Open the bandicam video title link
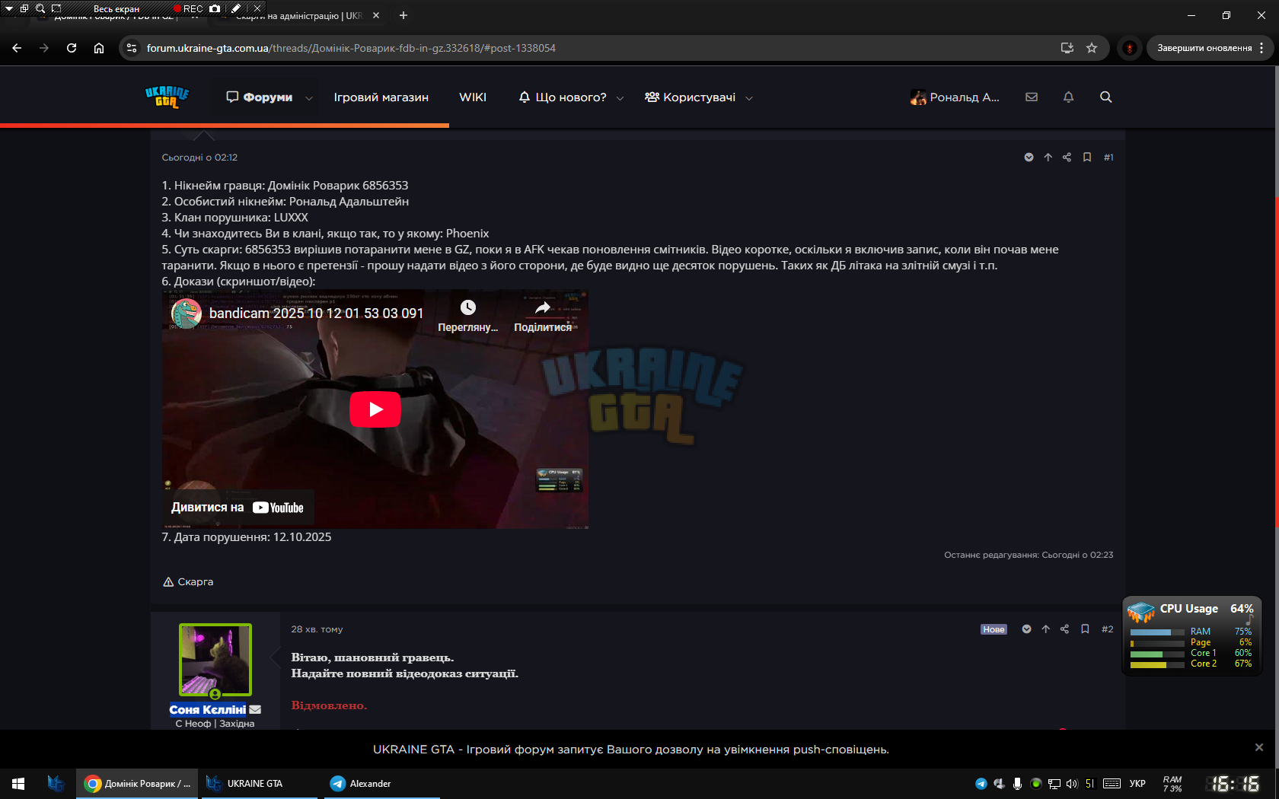 [x=316, y=314]
